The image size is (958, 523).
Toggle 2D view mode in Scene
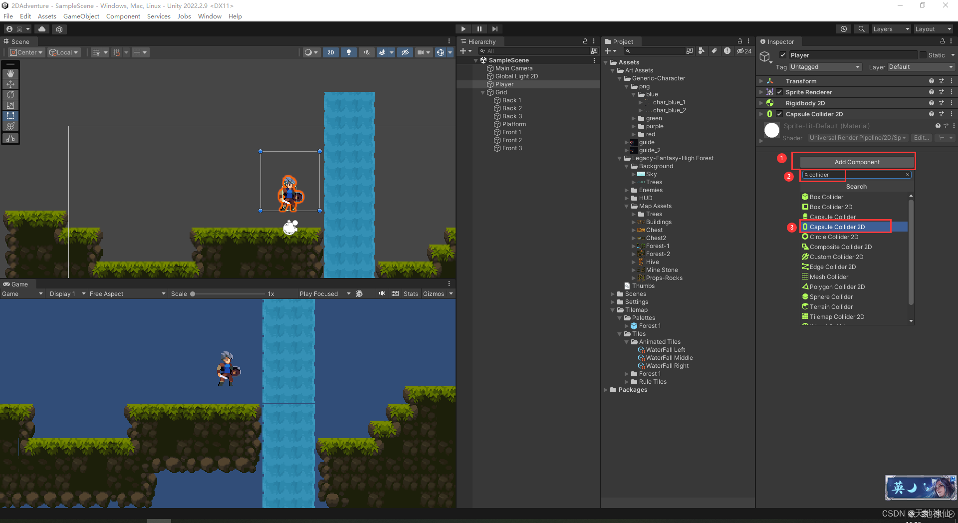coord(330,52)
